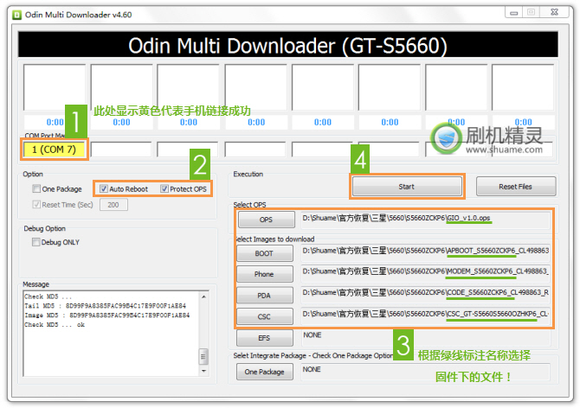The image size is (580, 408).
Task: Click the 'Check MD5 ... ok' log line
Action: [x=55, y=325]
